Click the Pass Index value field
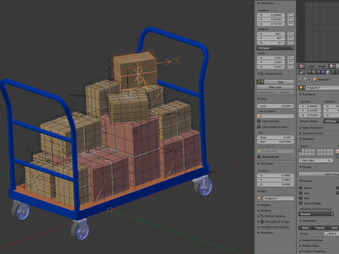This screenshot has height=254, width=339. pos(316,160)
